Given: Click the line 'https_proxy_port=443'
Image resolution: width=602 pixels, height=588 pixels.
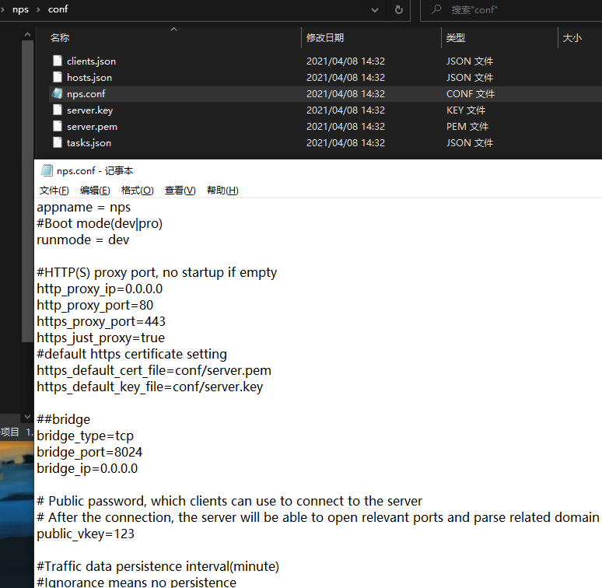Looking at the screenshot, I should (101, 321).
